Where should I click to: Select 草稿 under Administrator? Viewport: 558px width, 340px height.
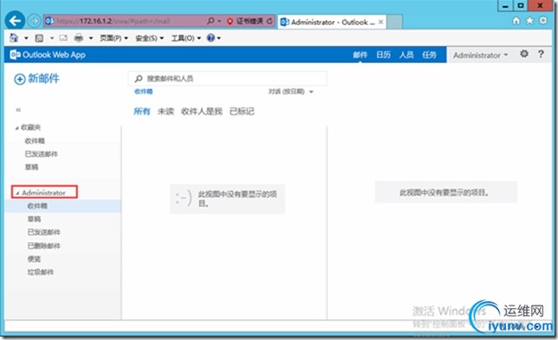pos(35,219)
